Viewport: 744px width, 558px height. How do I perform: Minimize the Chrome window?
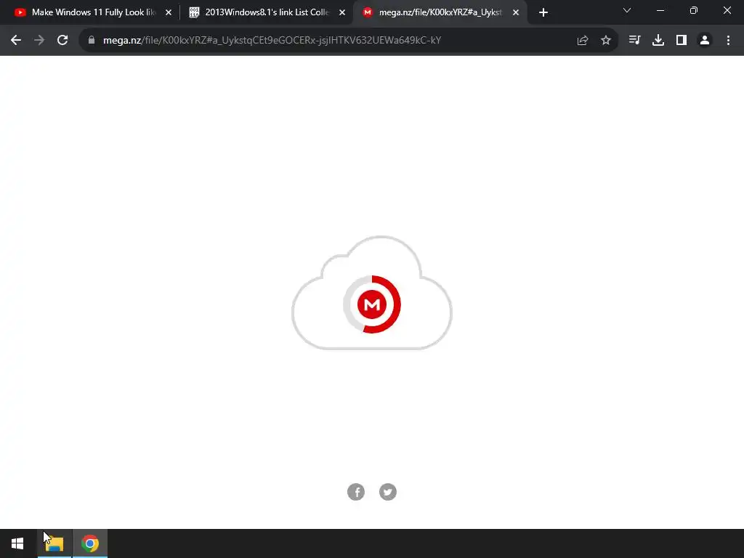(660, 10)
